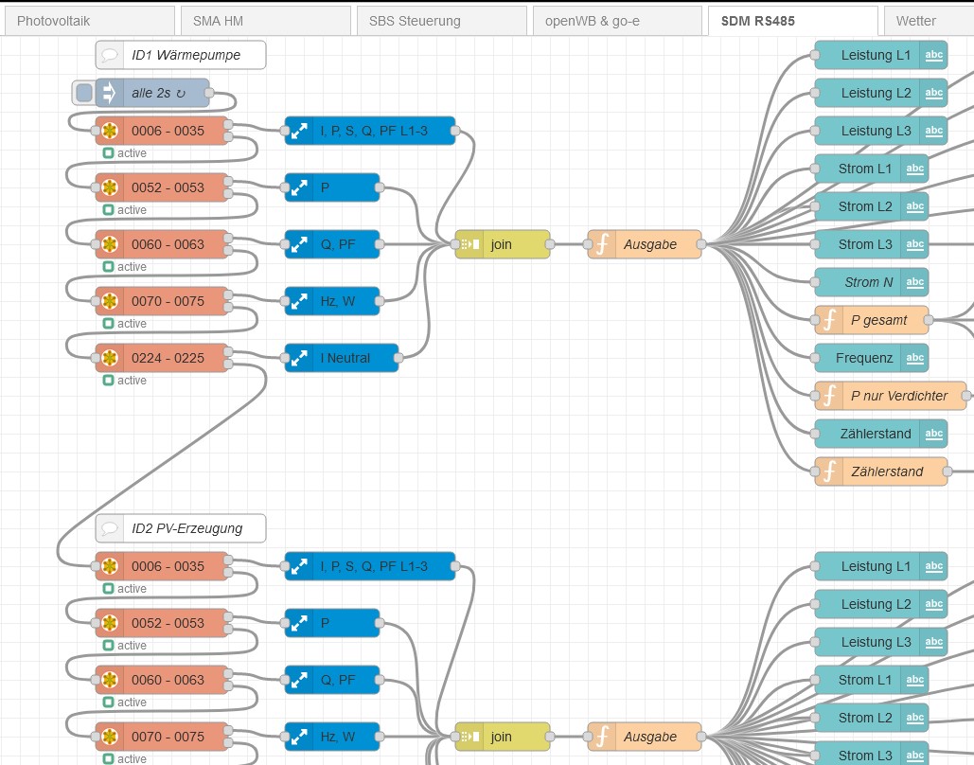Click function icon of the 'P gesamt' node
This screenshot has height=765, width=974.
click(828, 320)
